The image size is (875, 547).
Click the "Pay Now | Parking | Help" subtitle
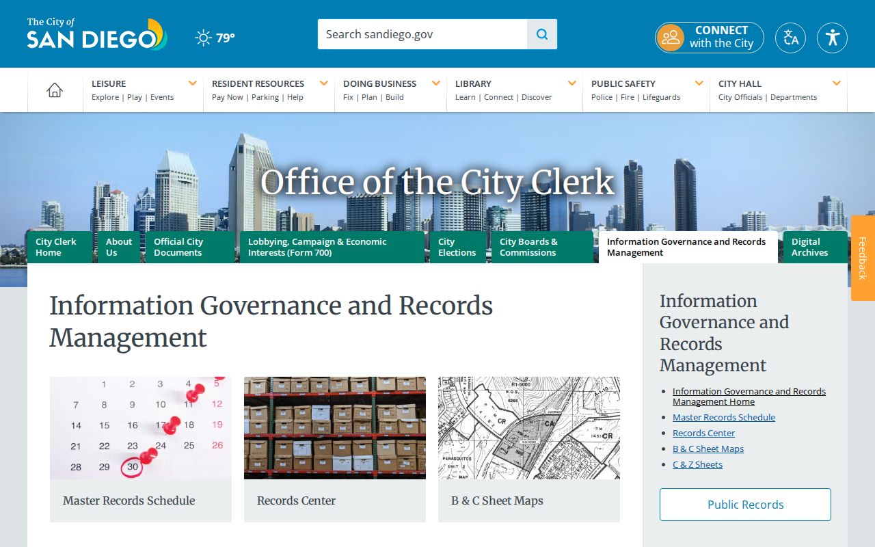[x=258, y=97]
